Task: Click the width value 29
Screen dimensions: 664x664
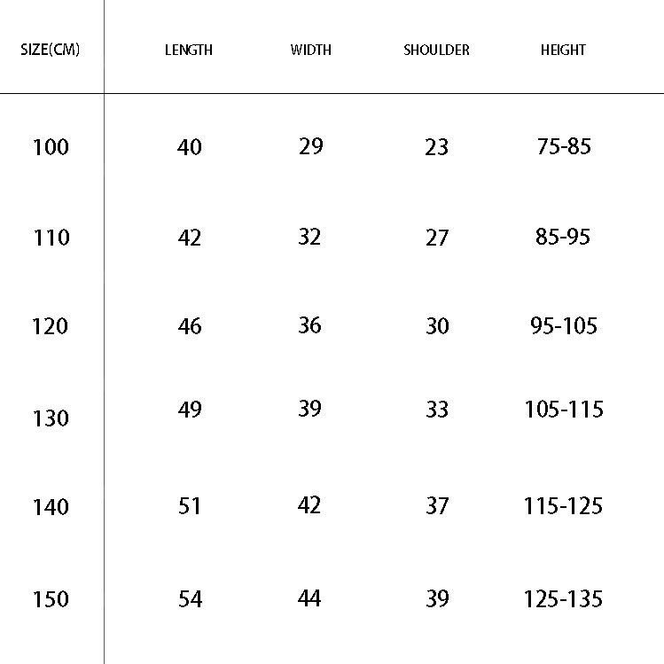Action: pos(310,146)
